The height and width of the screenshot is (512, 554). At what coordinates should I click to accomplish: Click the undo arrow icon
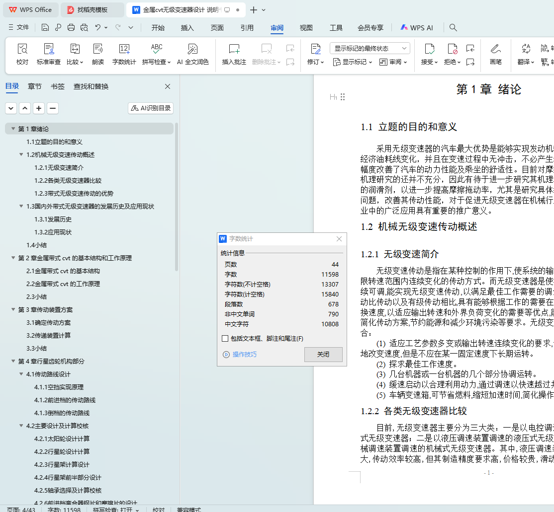(x=98, y=27)
